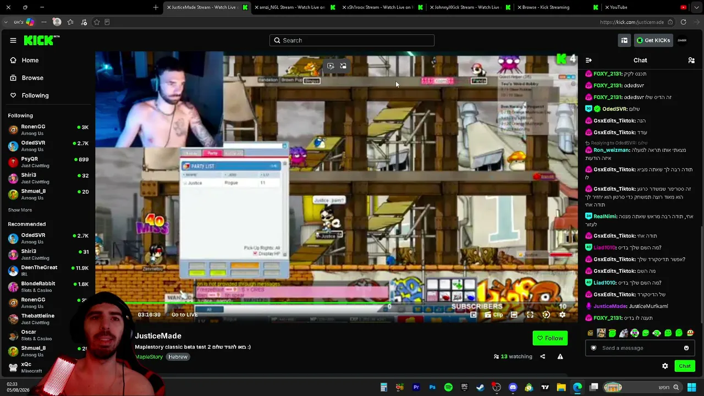Expand Show more under Following
Image resolution: width=704 pixels, height=396 pixels.
pos(20,210)
